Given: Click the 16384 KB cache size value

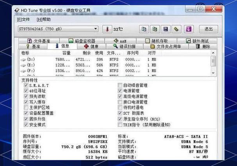Looking at the screenshot, I should pos(98,152).
